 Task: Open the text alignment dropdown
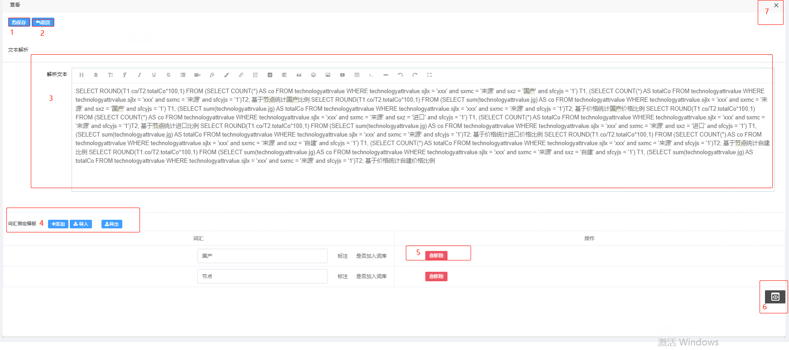pos(284,75)
